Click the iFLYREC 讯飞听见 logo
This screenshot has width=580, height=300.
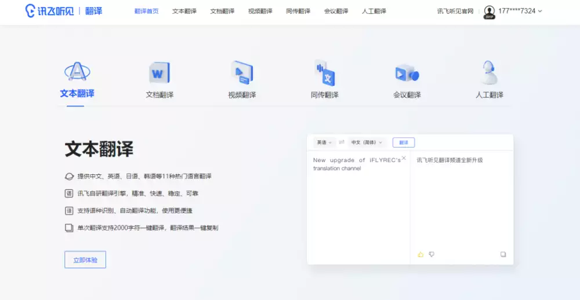(49, 11)
